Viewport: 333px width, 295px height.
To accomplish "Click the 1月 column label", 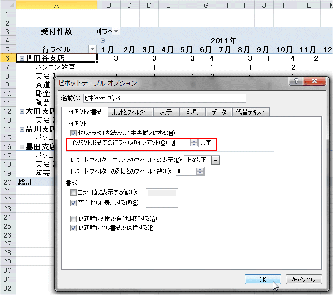I will (x=108, y=50).
